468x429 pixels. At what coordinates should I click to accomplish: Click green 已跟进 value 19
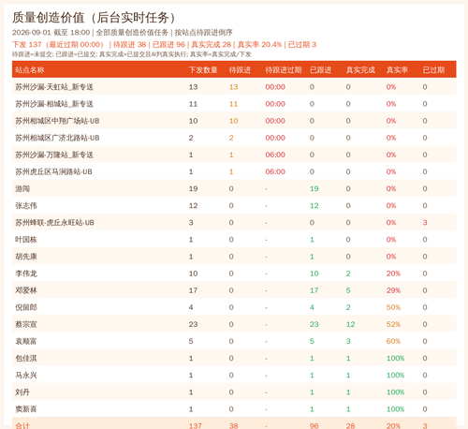click(x=314, y=188)
